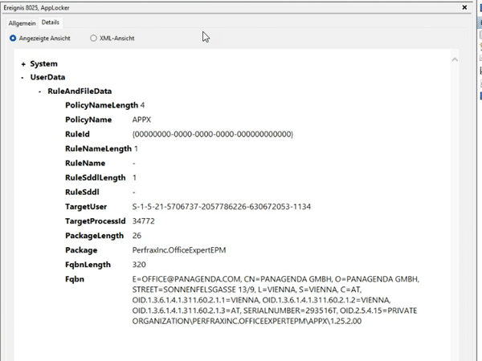Click the Fqbn label
The width and height of the screenshot is (482, 361).
tap(75, 279)
